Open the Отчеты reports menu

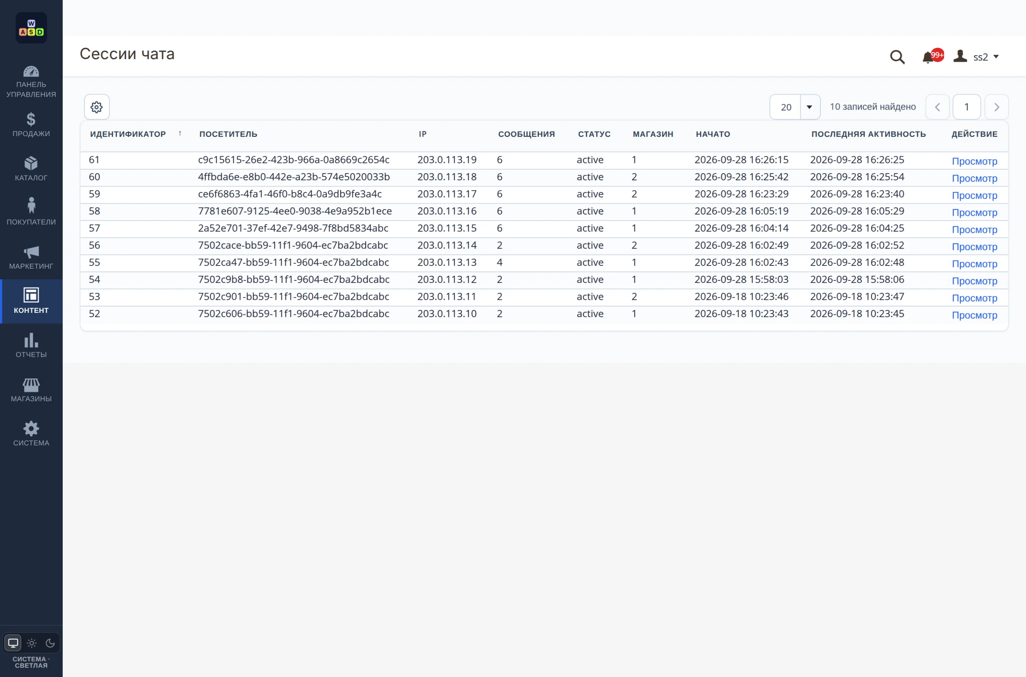pyautogui.click(x=31, y=346)
